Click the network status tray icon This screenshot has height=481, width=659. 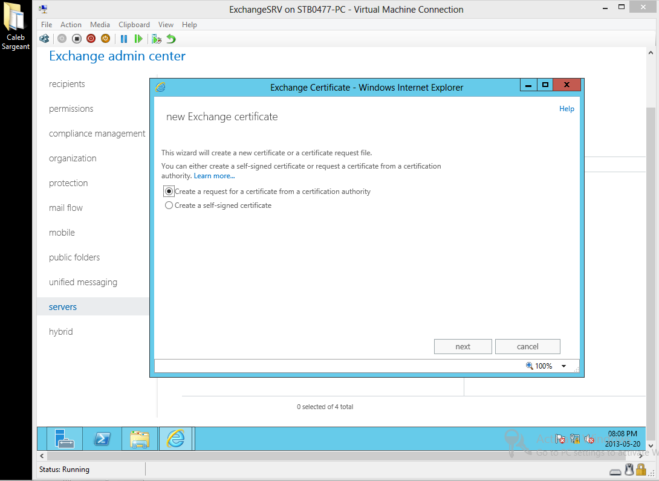click(x=575, y=439)
